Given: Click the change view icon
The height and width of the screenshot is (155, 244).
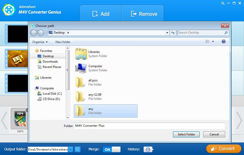Looking at the screenshot, I should (x=207, y=41).
